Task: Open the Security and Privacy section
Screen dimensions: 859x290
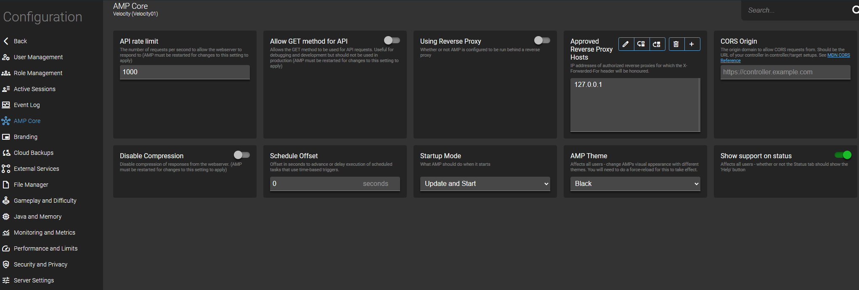Action: [x=40, y=264]
